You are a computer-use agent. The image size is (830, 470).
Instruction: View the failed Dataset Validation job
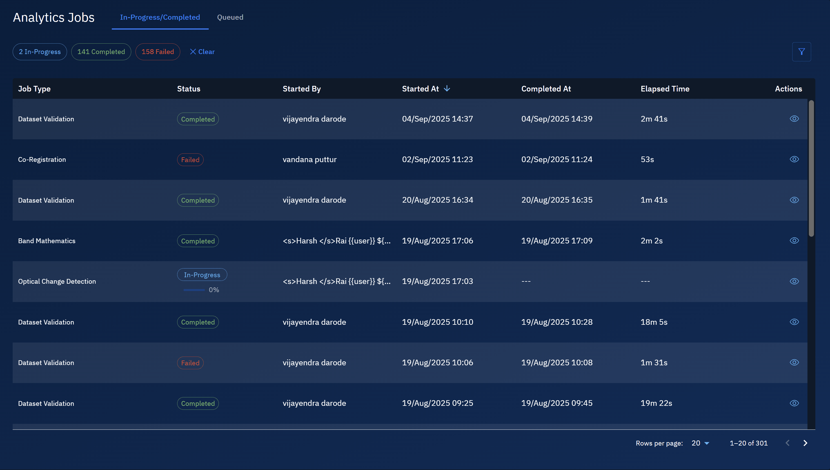[794, 362]
